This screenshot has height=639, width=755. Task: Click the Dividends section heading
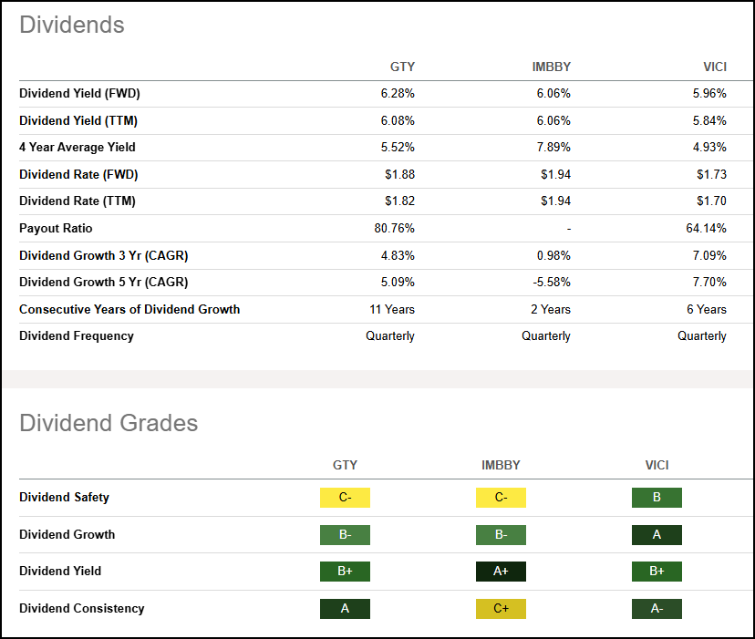tap(72, 26)
